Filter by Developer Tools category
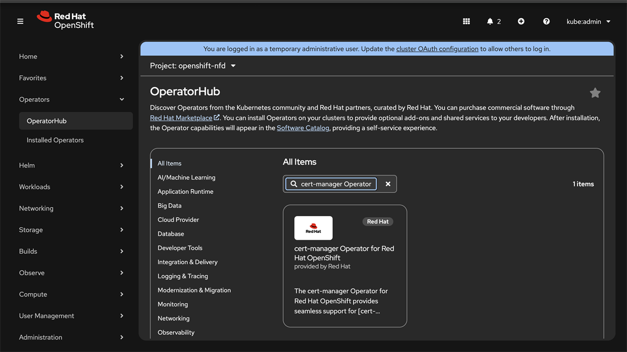 coord(180,248)
